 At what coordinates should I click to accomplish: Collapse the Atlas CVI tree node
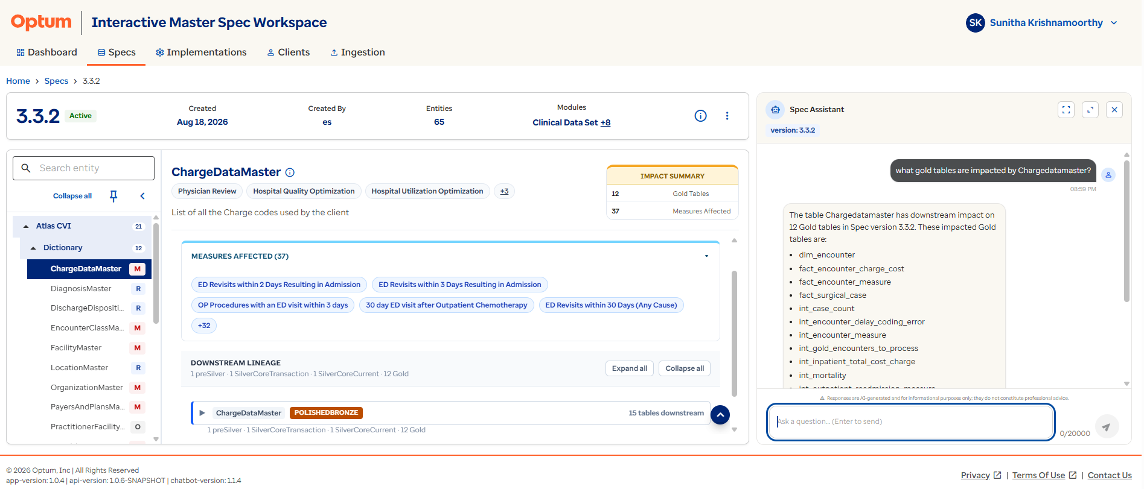point(26,226)
